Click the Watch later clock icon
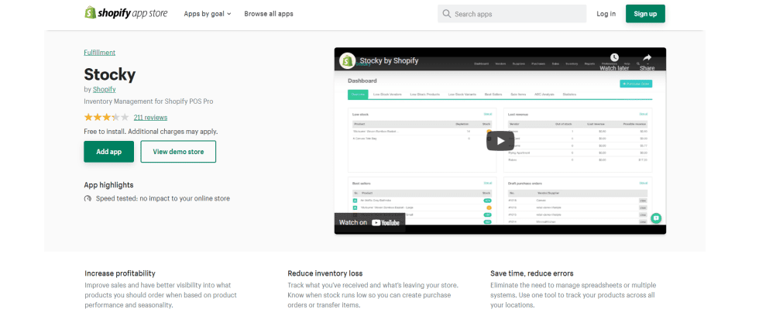 click(x=614, y=57)
